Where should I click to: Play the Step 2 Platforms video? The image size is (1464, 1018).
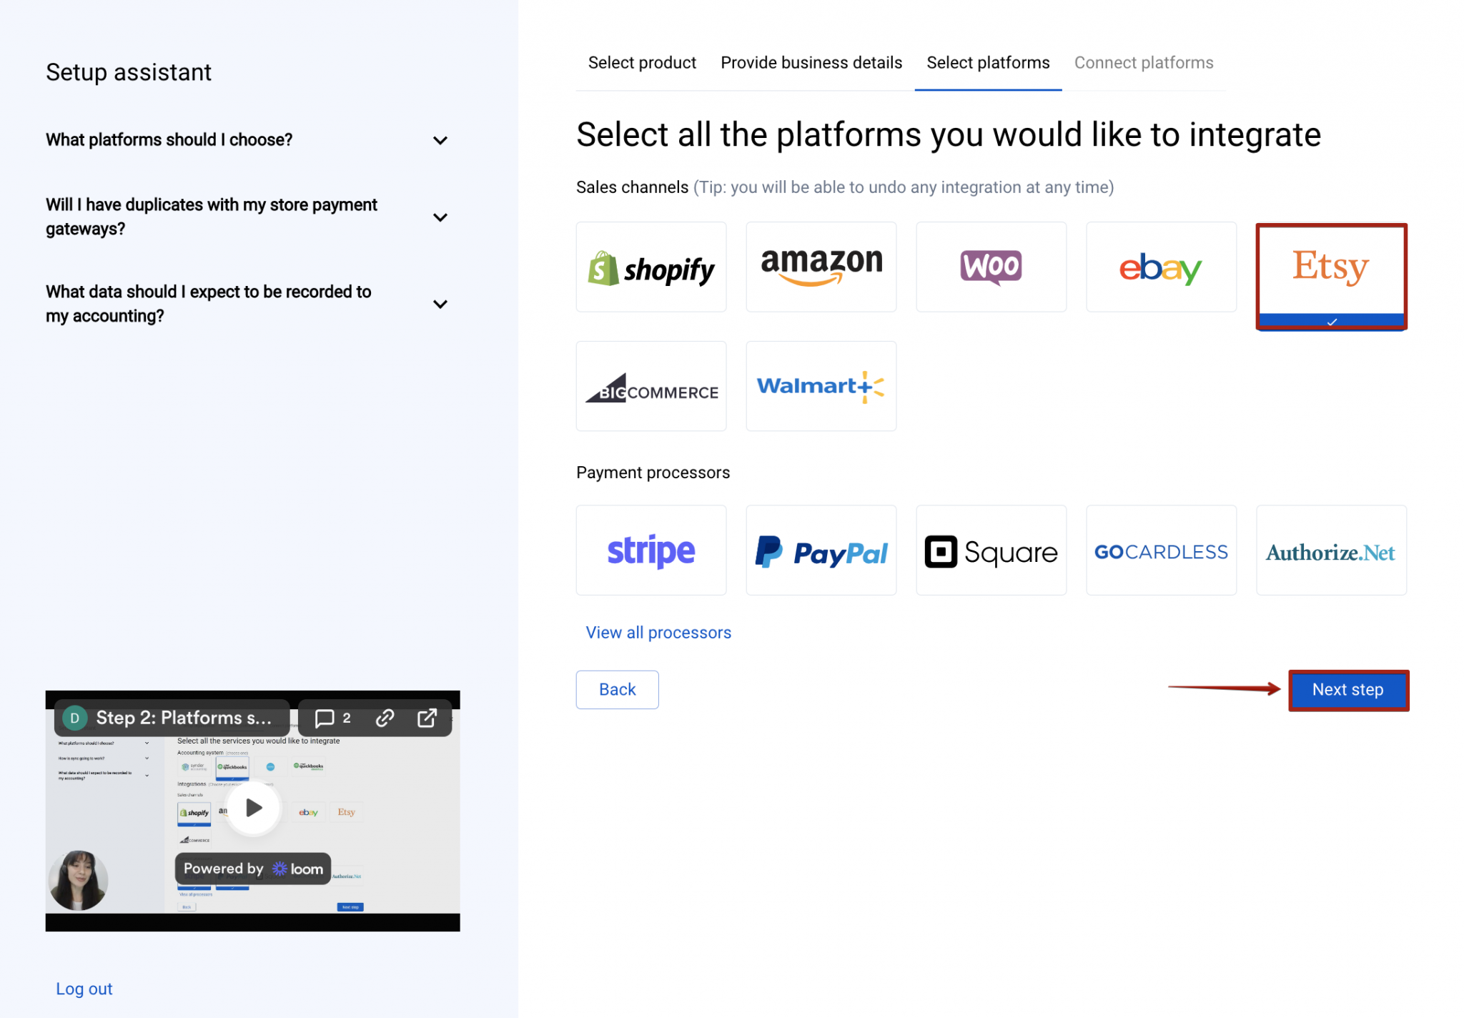tap(252, 807)
